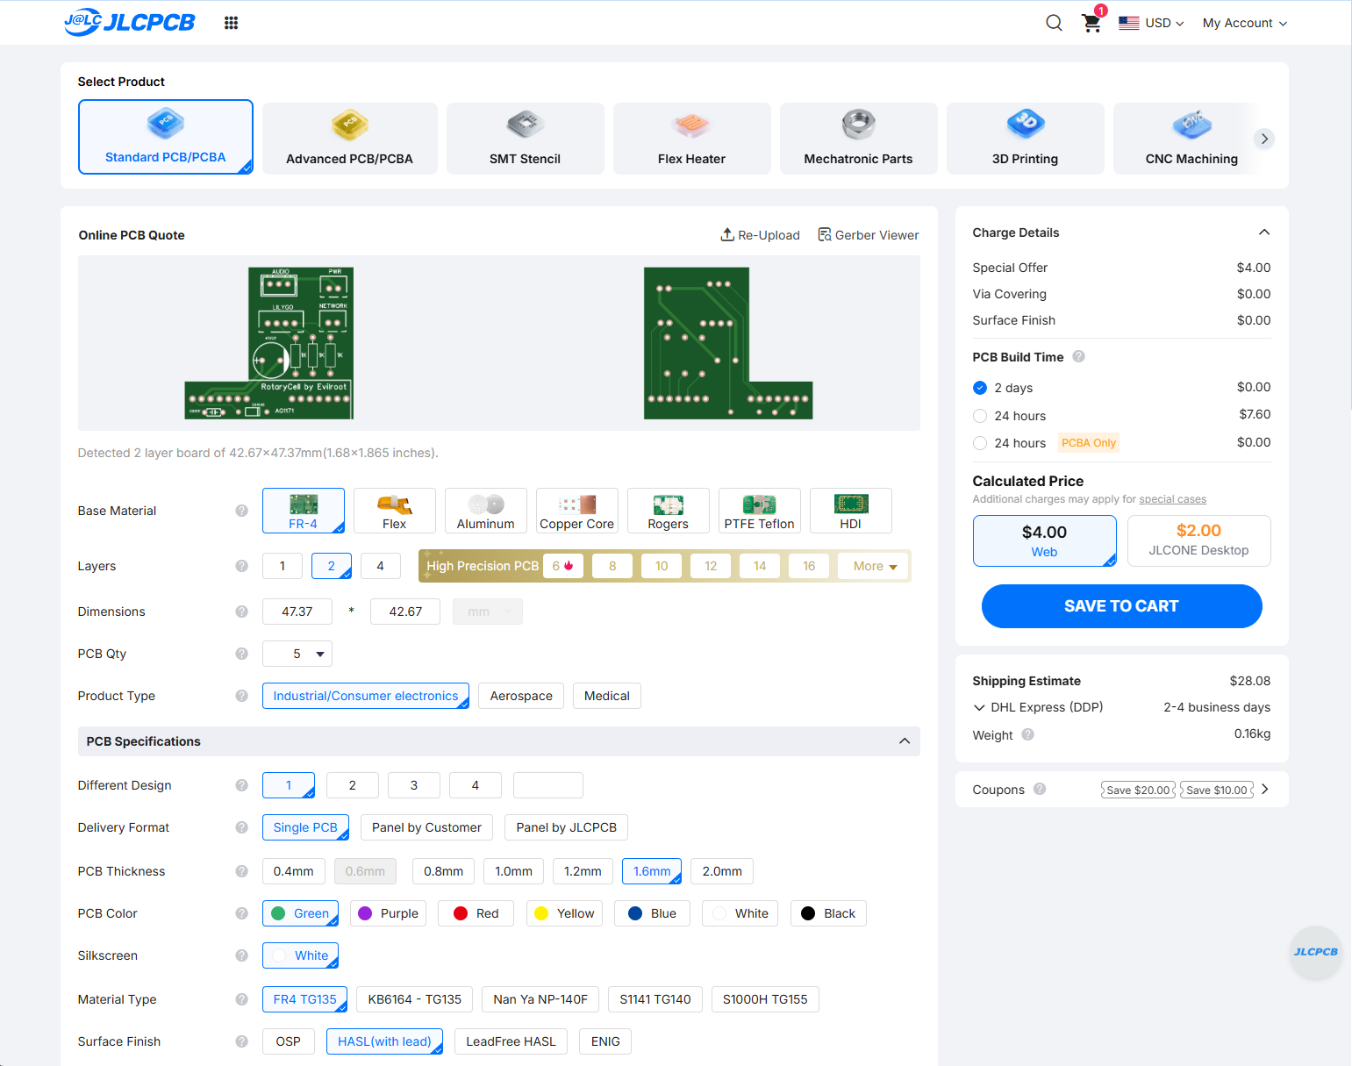Collapse the Charge Details section
This screenshot has height=1066, width=1352.
(1264, 233)
